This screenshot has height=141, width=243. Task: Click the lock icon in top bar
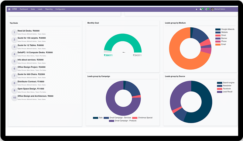point(197,9)
